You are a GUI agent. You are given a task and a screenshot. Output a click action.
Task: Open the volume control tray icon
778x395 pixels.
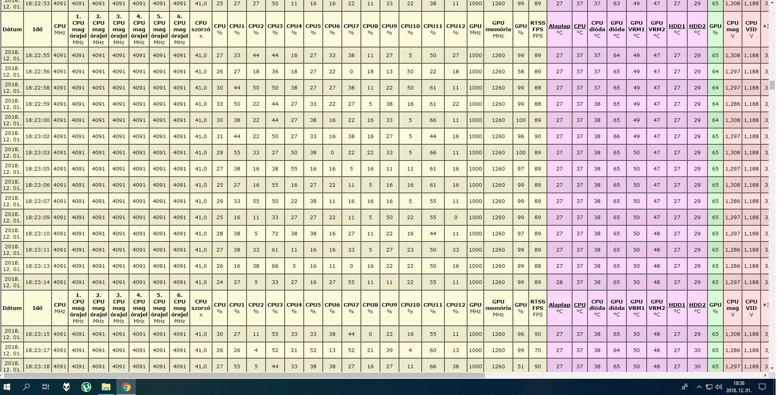(719, 387)
